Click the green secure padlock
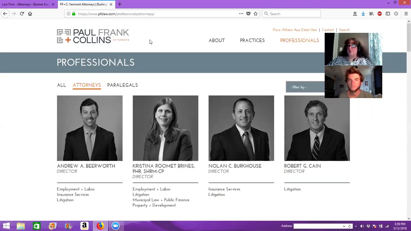 tap(74, 14)
